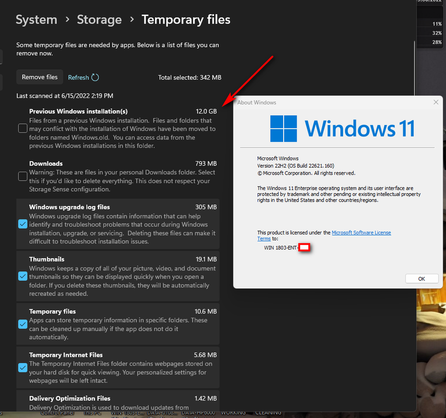Click the Refresh spinner icon
The width and height of the screenshot is (446, 418).
pos(95,77)
